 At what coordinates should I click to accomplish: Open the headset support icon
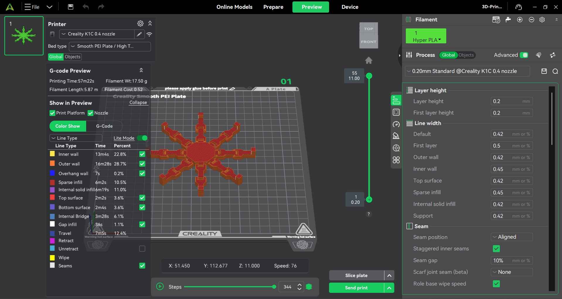pos(519,7)
